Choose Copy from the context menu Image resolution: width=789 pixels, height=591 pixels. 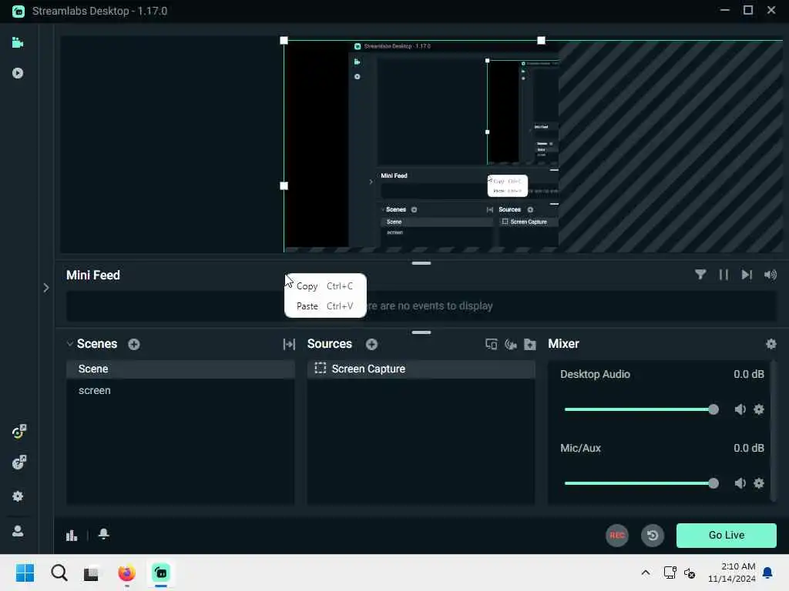pyautogui.click(x=325, y=286)
